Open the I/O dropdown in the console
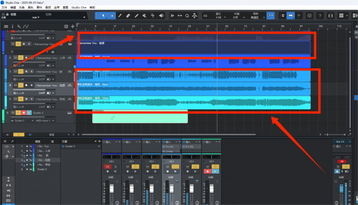Image resolution: width=358 pixels, height=205 pixels. click(x=13, y=147)
